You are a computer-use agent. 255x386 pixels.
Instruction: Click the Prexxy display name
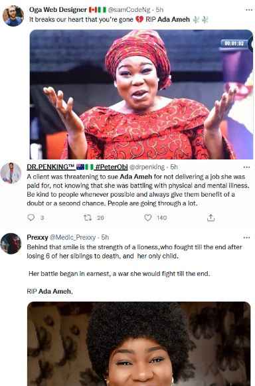click(x=37, y=237)
